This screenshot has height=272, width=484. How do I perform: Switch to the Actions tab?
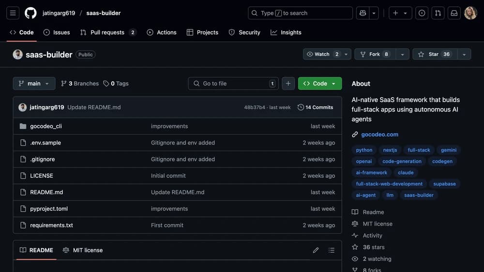162,32
